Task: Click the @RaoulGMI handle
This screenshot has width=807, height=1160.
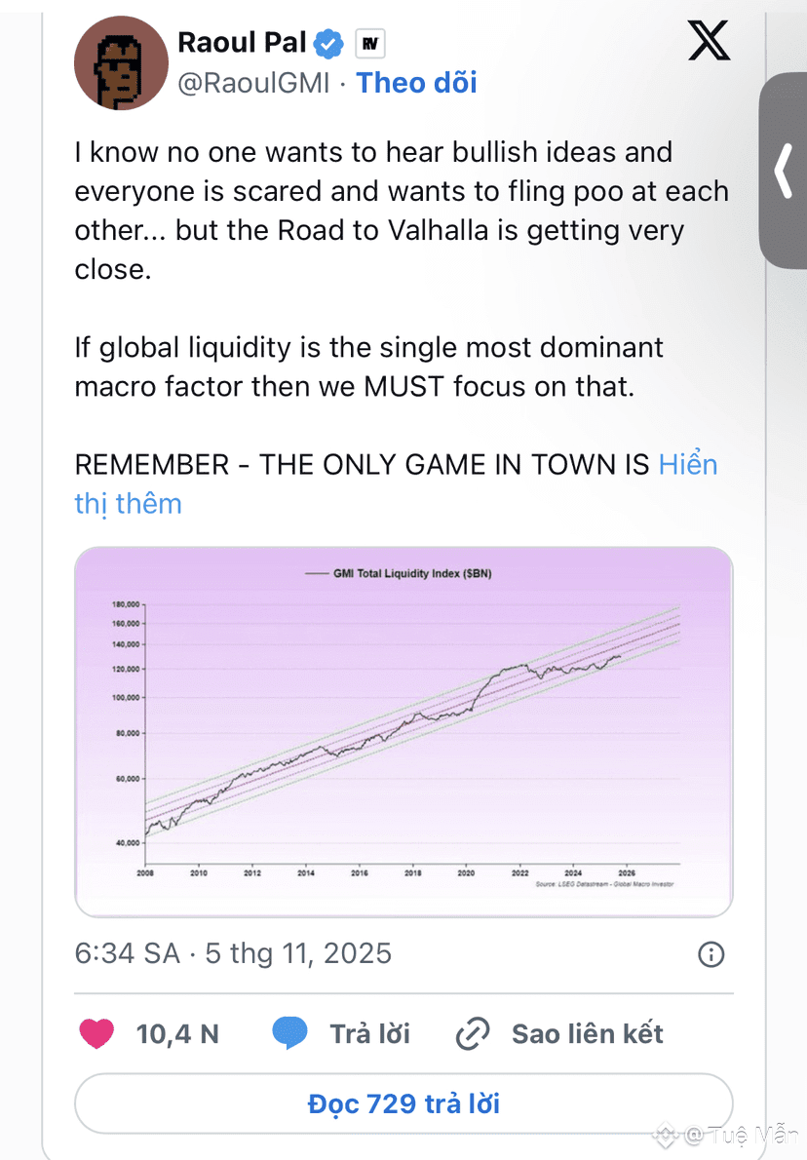Action: [254, 84]
